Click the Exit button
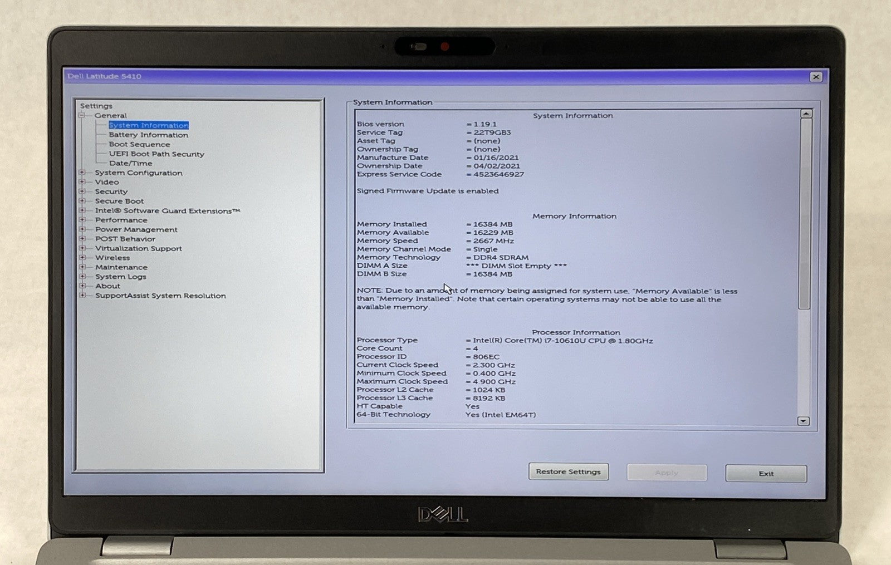 [x=766, y=474]
